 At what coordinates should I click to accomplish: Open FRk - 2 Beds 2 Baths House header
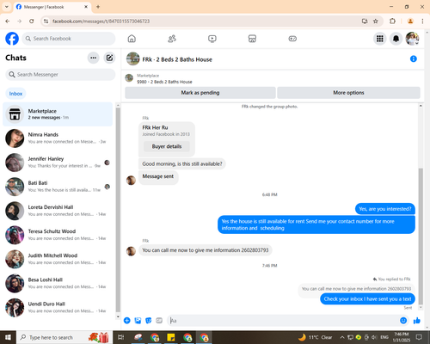point(177,59)
